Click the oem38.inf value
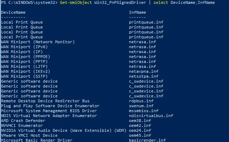229x142 pixels. [x=140, y=121]
